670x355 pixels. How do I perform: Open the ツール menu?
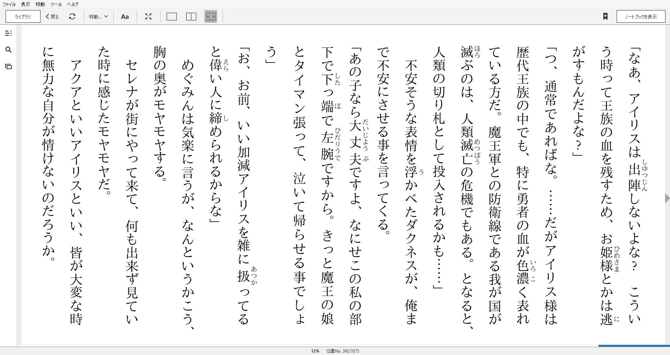click(x=55, y=4)
